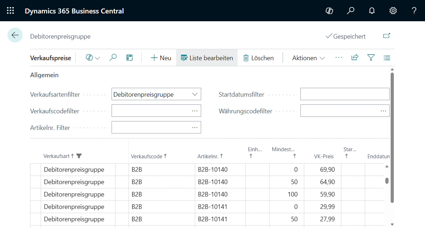Open the app launcher waffle menu
The image size is (425, 239).
[11, 11]
